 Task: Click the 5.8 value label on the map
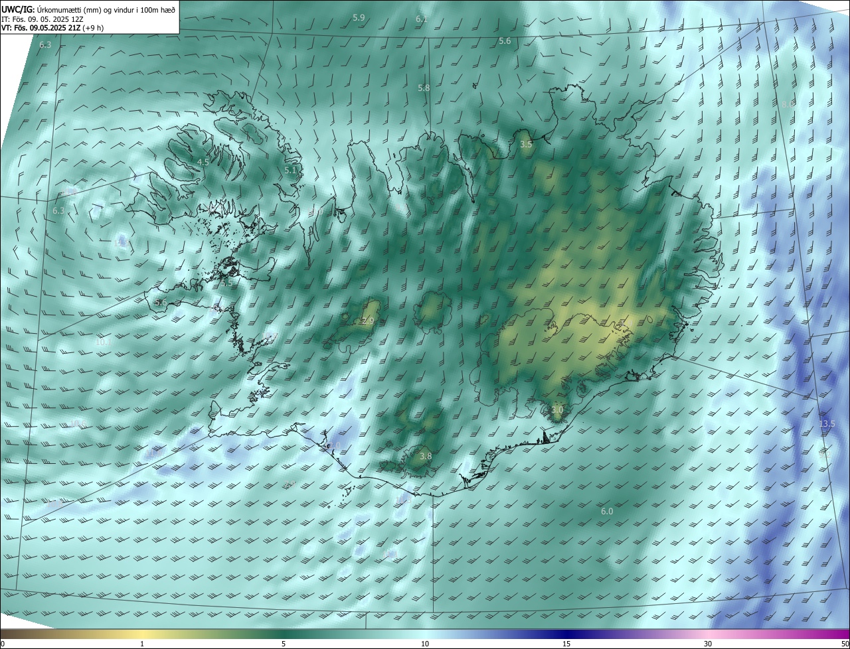[x=424, y=88]
